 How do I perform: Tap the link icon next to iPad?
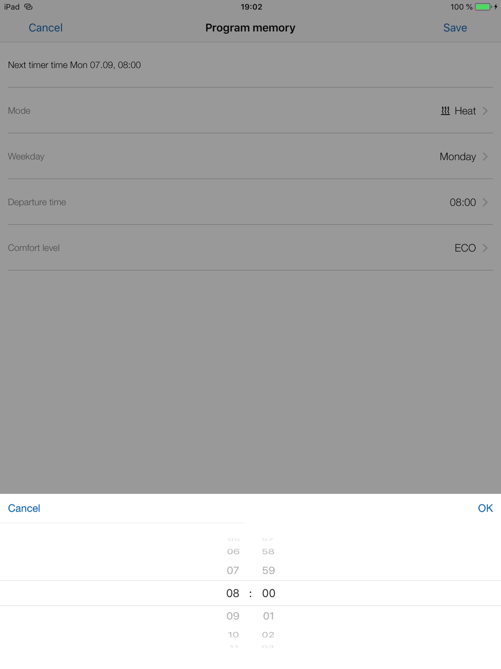(29, 7)
